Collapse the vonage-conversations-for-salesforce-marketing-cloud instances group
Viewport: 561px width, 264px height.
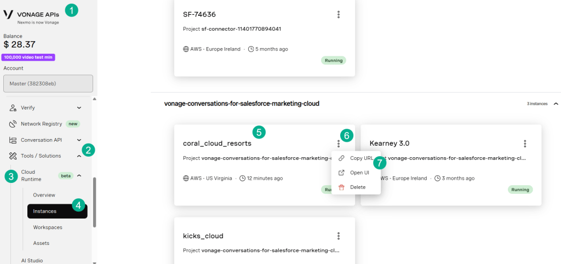(556, 104)
